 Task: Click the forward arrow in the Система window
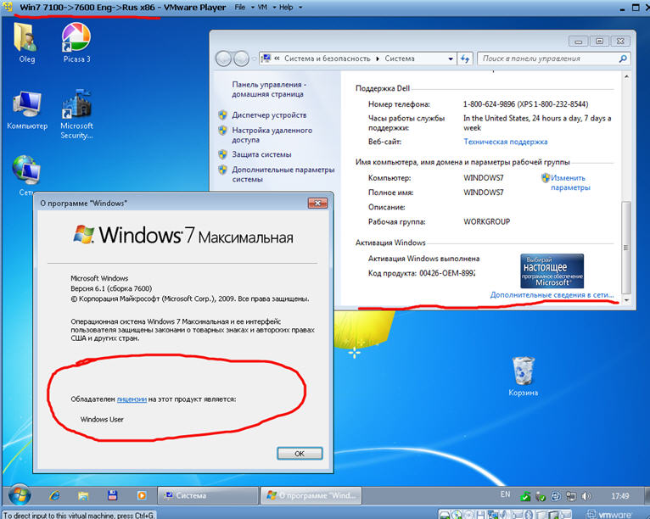(x=241, y=59)
